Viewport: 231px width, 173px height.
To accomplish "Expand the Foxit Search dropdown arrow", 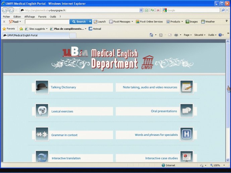I will (90, 22).
